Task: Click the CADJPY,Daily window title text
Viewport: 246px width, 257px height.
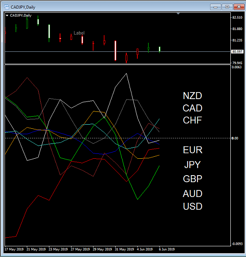Action: click(x=23, y=7)
